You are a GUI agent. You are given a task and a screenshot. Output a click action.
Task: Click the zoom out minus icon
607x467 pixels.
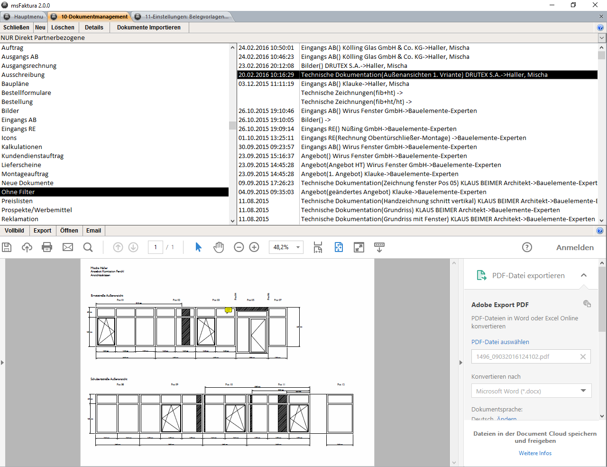[x=239, y=247]
